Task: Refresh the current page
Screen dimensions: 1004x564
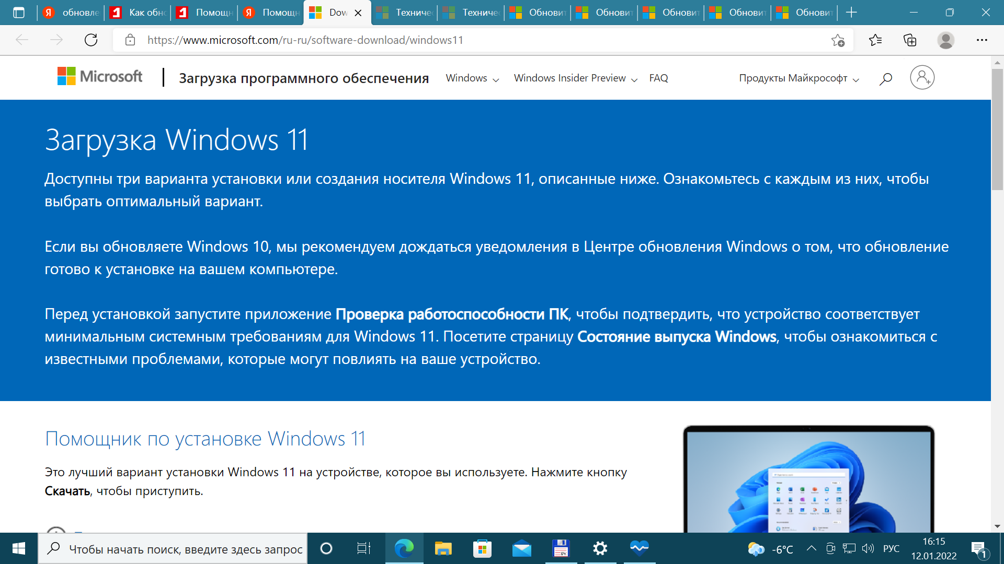Action: click(91, 40)
